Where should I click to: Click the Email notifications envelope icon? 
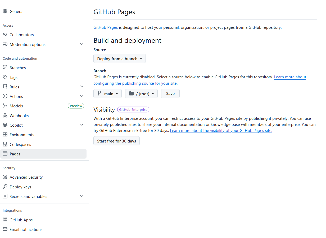click(x=5, y=229)
